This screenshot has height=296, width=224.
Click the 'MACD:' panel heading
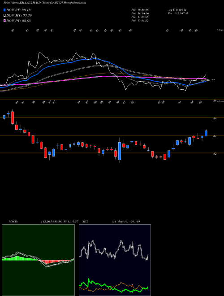(13, 222)
